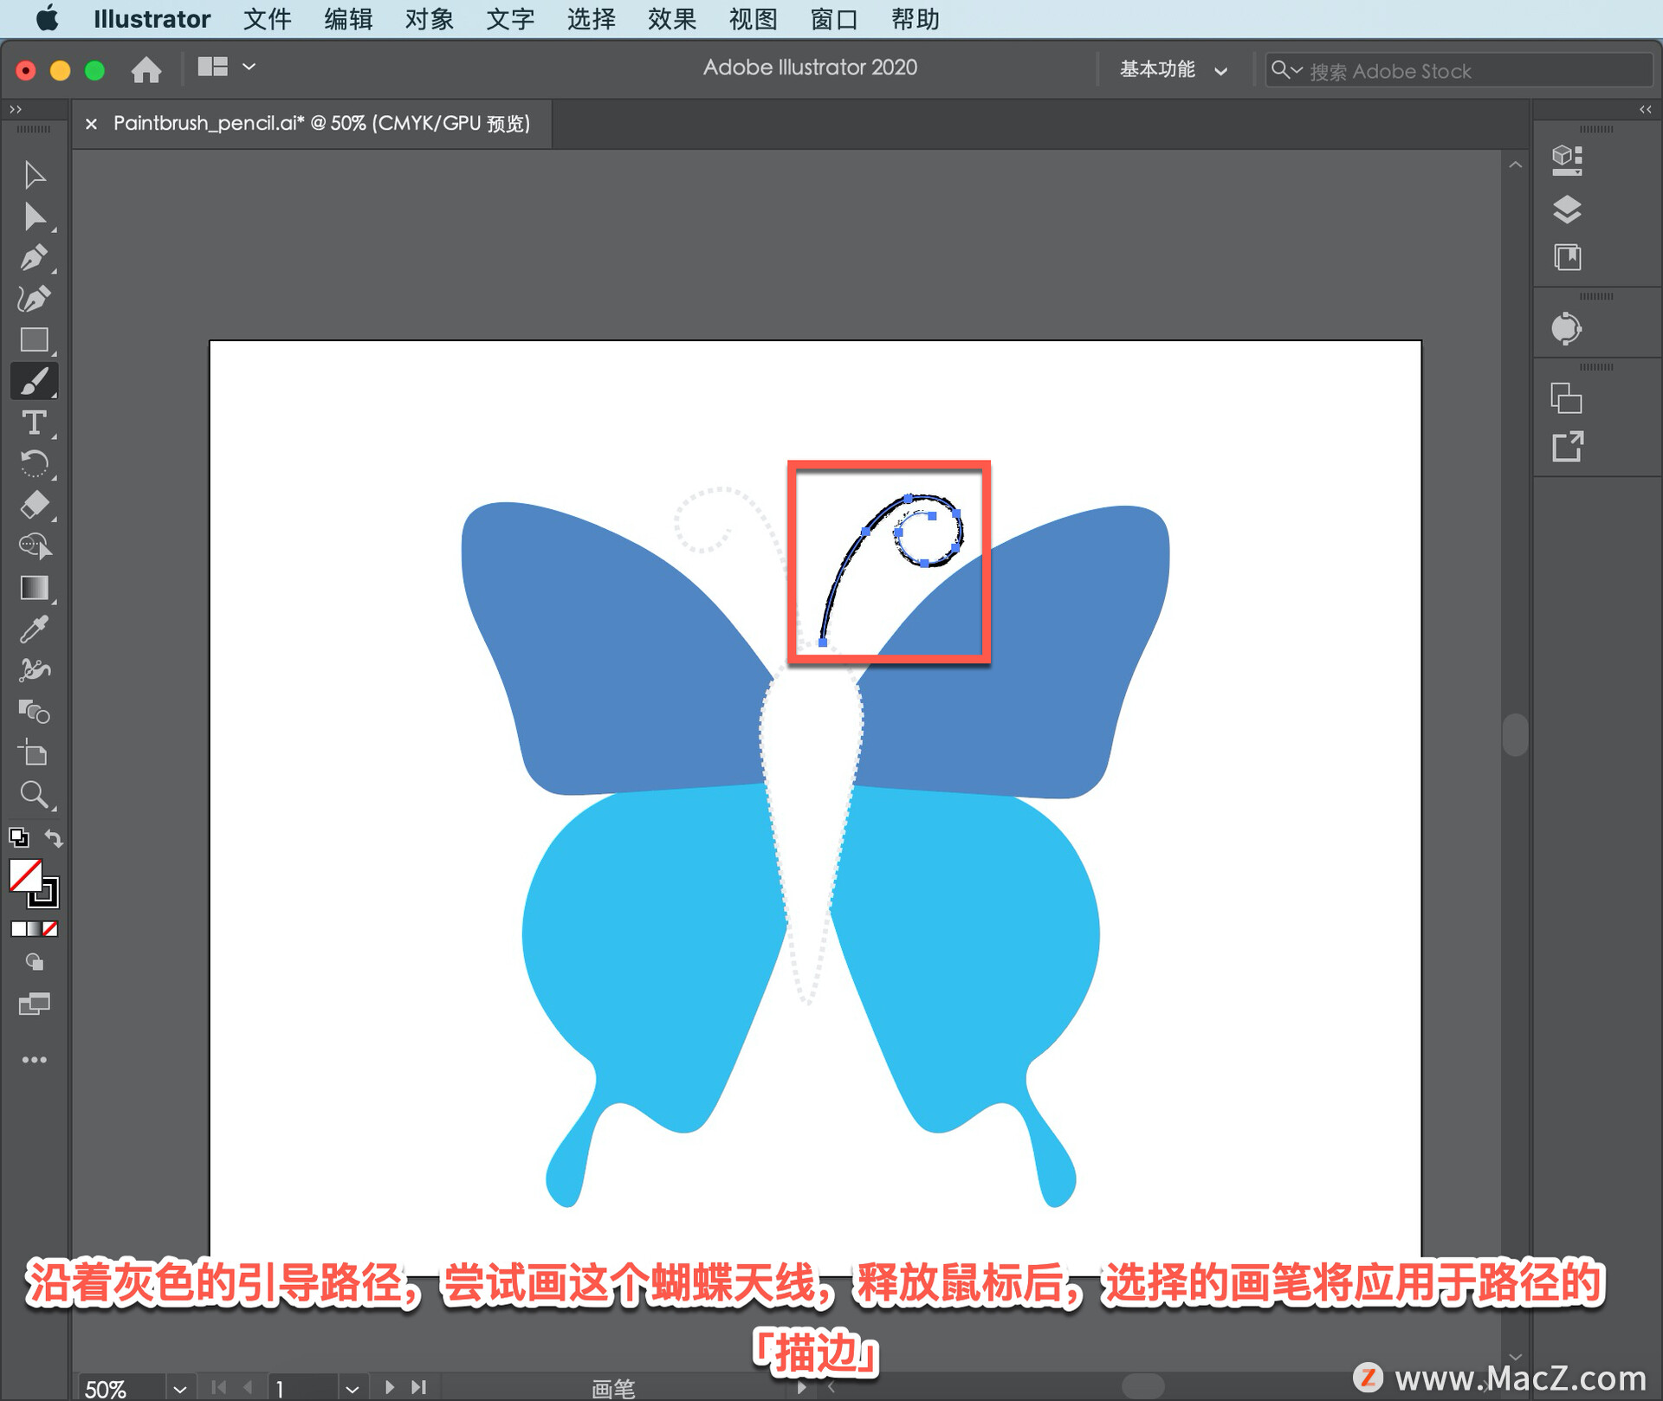Select the Direct Selection tool
This screenshot has width=1663, height=1401.
click(35, 216)
